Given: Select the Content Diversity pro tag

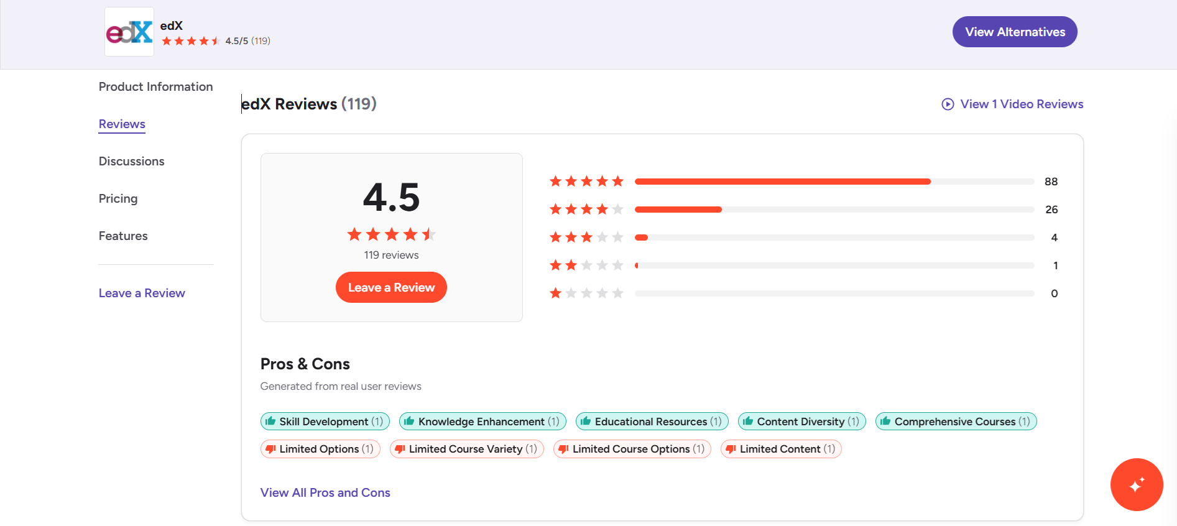Looking at the screenshot, I should tap(802, 422).
